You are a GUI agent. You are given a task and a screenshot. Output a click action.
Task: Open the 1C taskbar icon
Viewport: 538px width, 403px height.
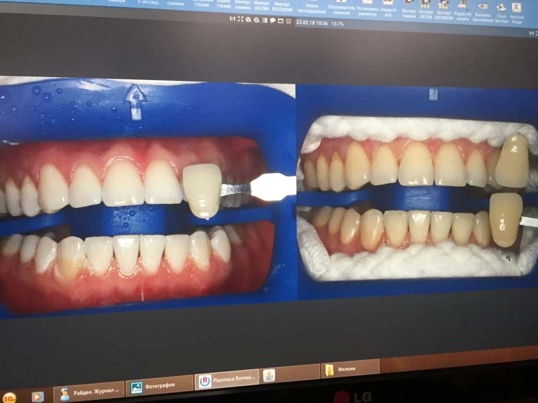pos(9,397)
